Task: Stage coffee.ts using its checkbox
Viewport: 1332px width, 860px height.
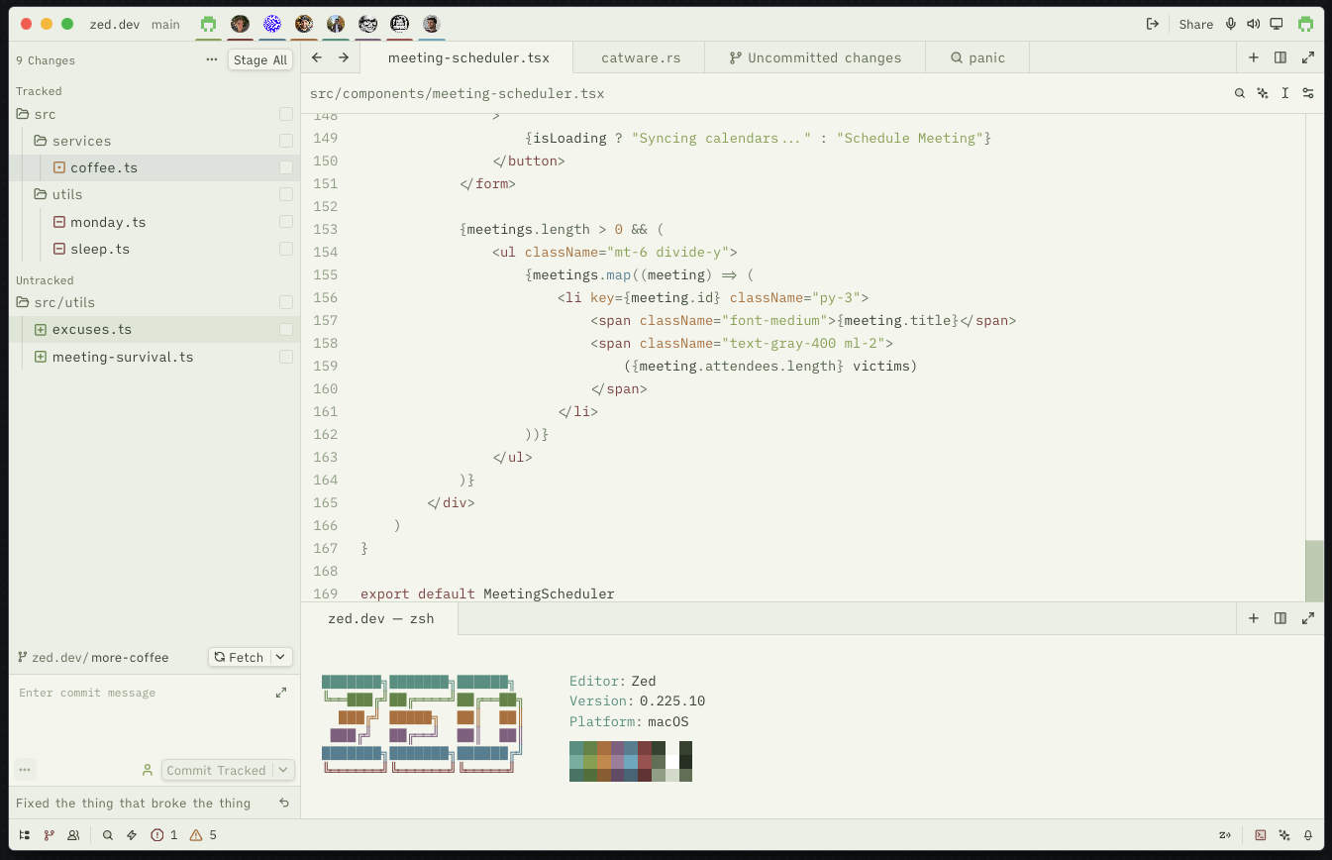Action: click(x=286, y=167)
